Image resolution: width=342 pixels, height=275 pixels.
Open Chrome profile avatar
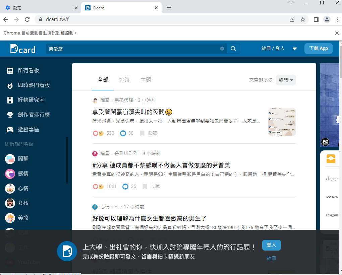point(327,19)
